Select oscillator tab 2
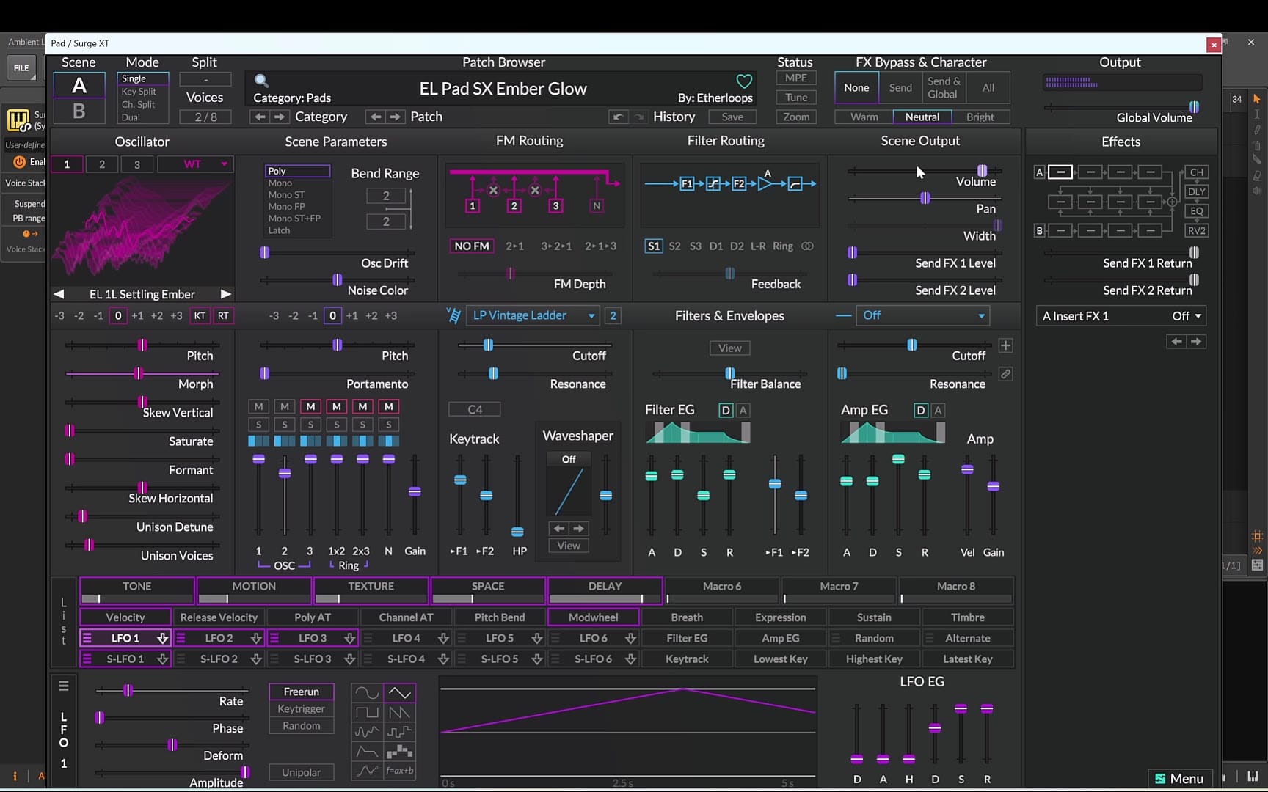Image resolution: width=1268 pixels, height=792 pixels. click(x=102, y=164)
